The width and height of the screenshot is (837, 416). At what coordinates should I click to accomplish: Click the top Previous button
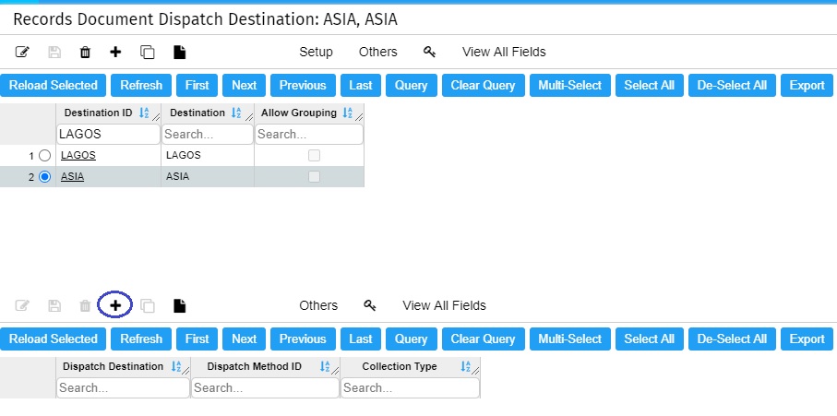pyautogui.click(x=303, y=86)
